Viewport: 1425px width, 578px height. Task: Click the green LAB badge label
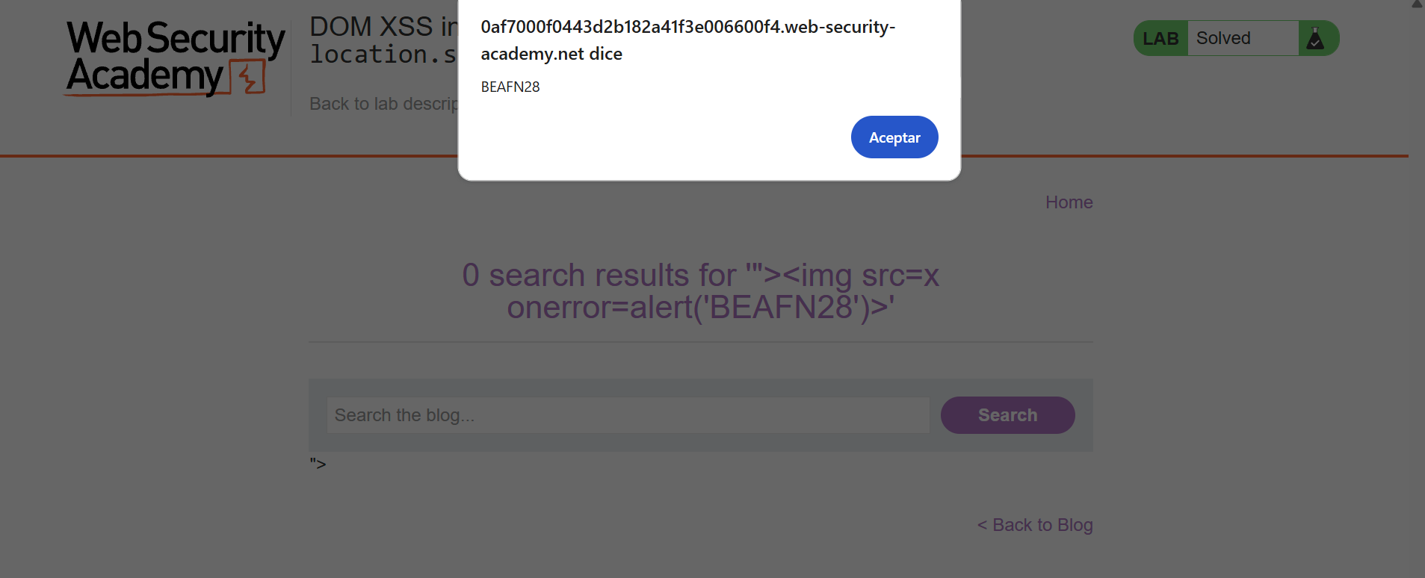1160,39
